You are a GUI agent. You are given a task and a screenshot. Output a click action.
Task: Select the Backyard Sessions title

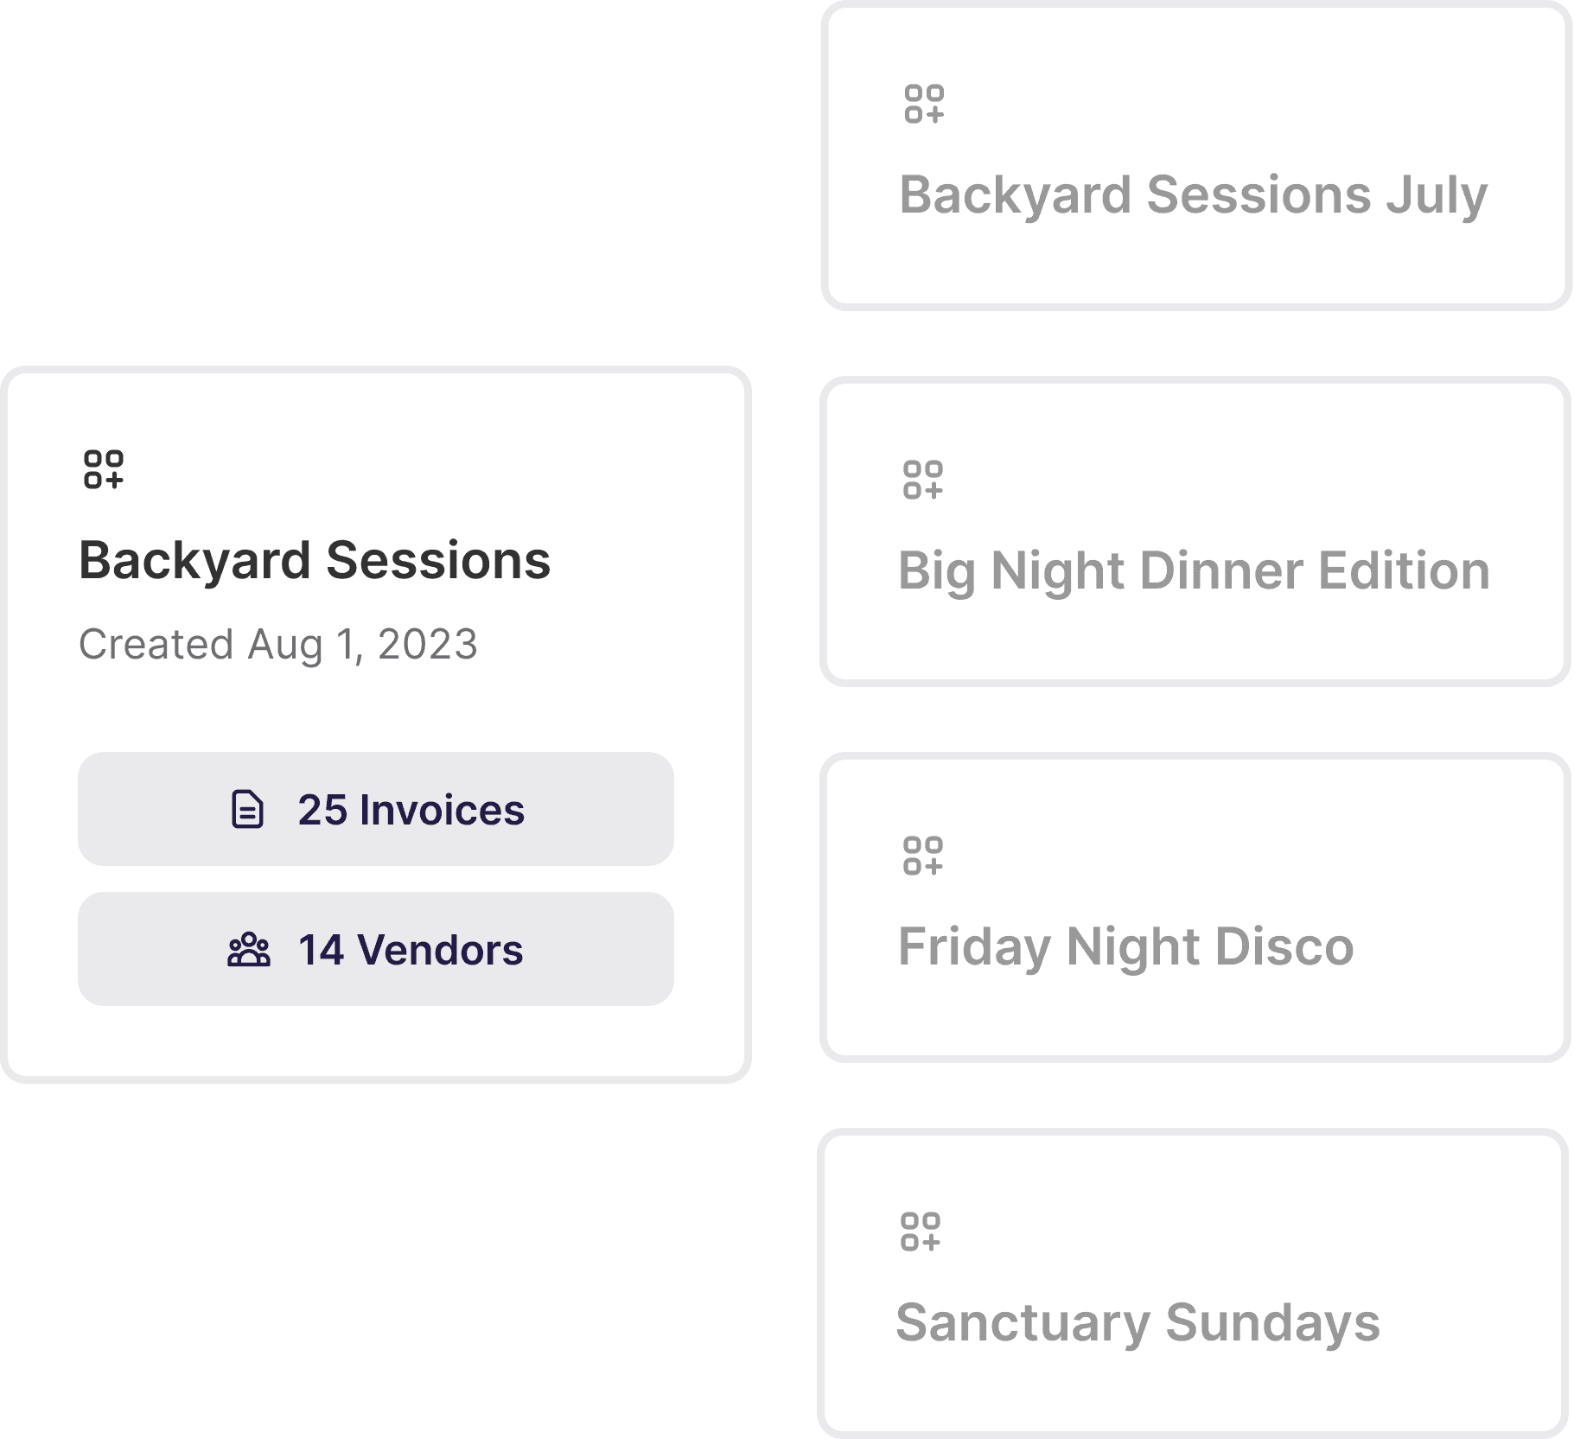pos(315,562)
